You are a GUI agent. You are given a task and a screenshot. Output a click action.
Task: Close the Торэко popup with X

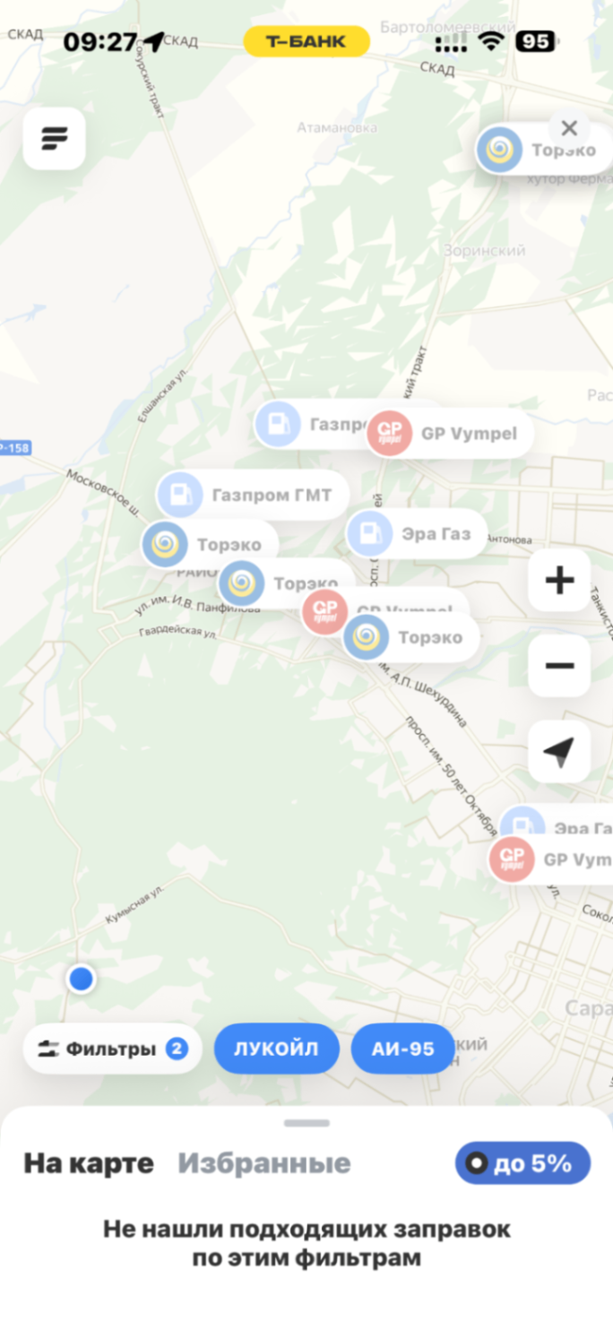tap(569, 128)
